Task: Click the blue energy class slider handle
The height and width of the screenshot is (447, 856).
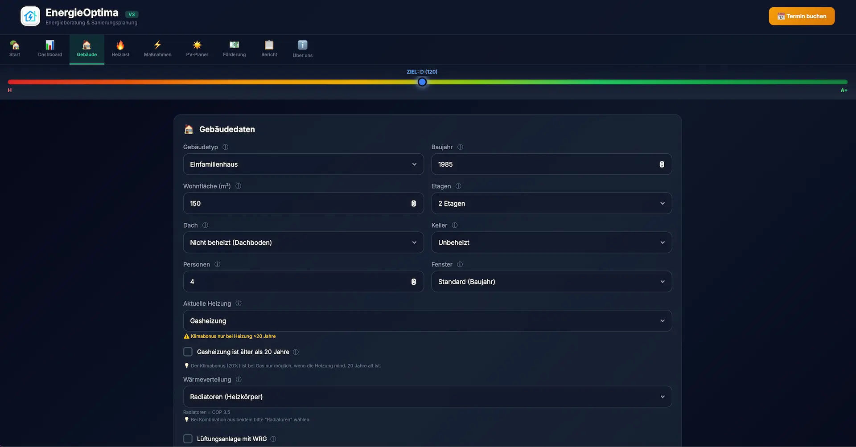Action: (422, 82)
